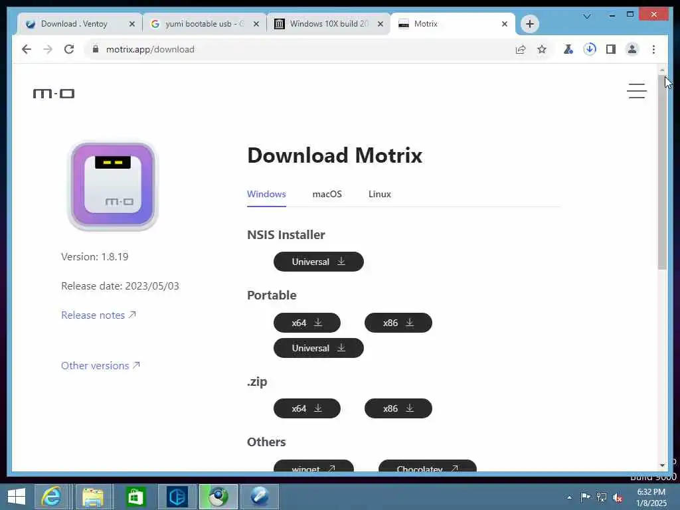Screen dimensions: 680x510
Task: Download the .zip x86 build
Action: tap(398, 408)
